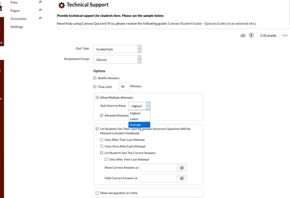
Task: Check Only Once After Each Attempt
Action: click(x=102, y=146)
